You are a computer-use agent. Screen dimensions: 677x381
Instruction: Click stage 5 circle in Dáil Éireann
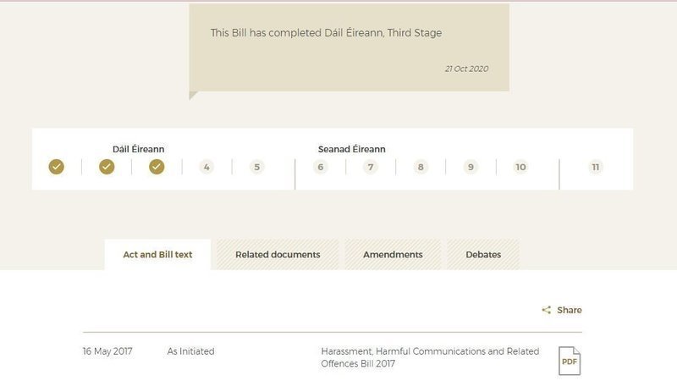coord(256,167)
